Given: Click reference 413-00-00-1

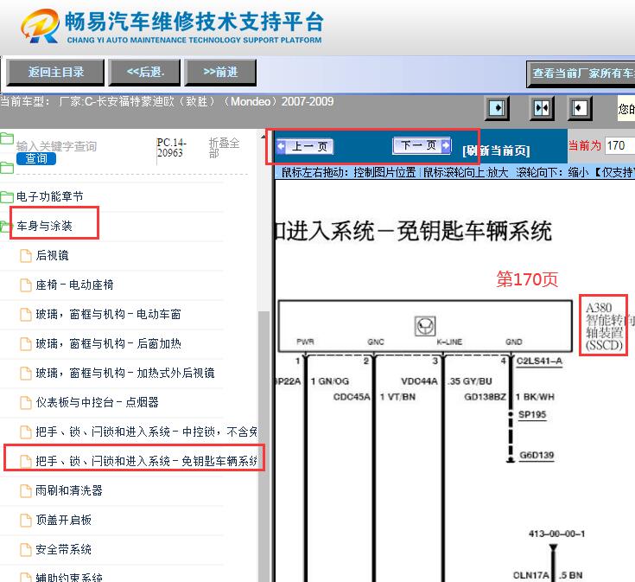Looking at the screenshot, I should [557, 534].
